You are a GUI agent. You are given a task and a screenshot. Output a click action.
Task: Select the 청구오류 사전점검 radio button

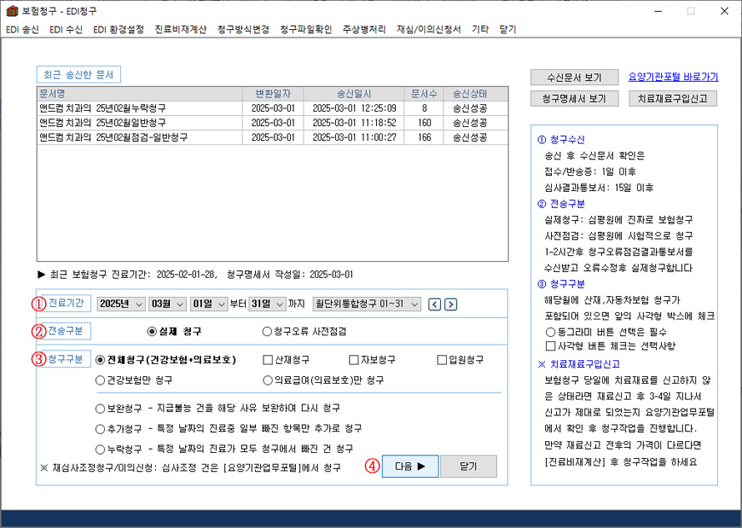268,331
